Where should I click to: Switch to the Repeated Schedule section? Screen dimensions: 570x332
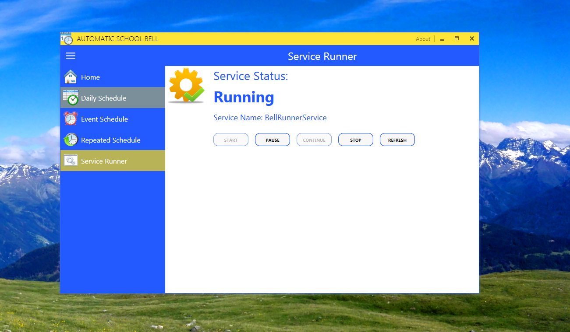[110, 140]
